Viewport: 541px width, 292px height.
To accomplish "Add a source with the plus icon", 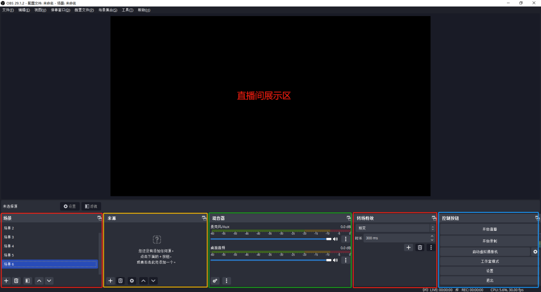I will (x=110, y=280).
